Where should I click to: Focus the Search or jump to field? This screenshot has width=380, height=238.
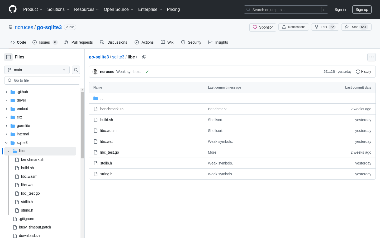(x=286, y=10)
